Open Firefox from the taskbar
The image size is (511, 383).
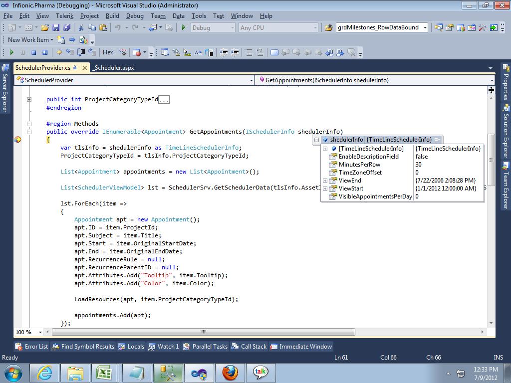tap(230, 372)
